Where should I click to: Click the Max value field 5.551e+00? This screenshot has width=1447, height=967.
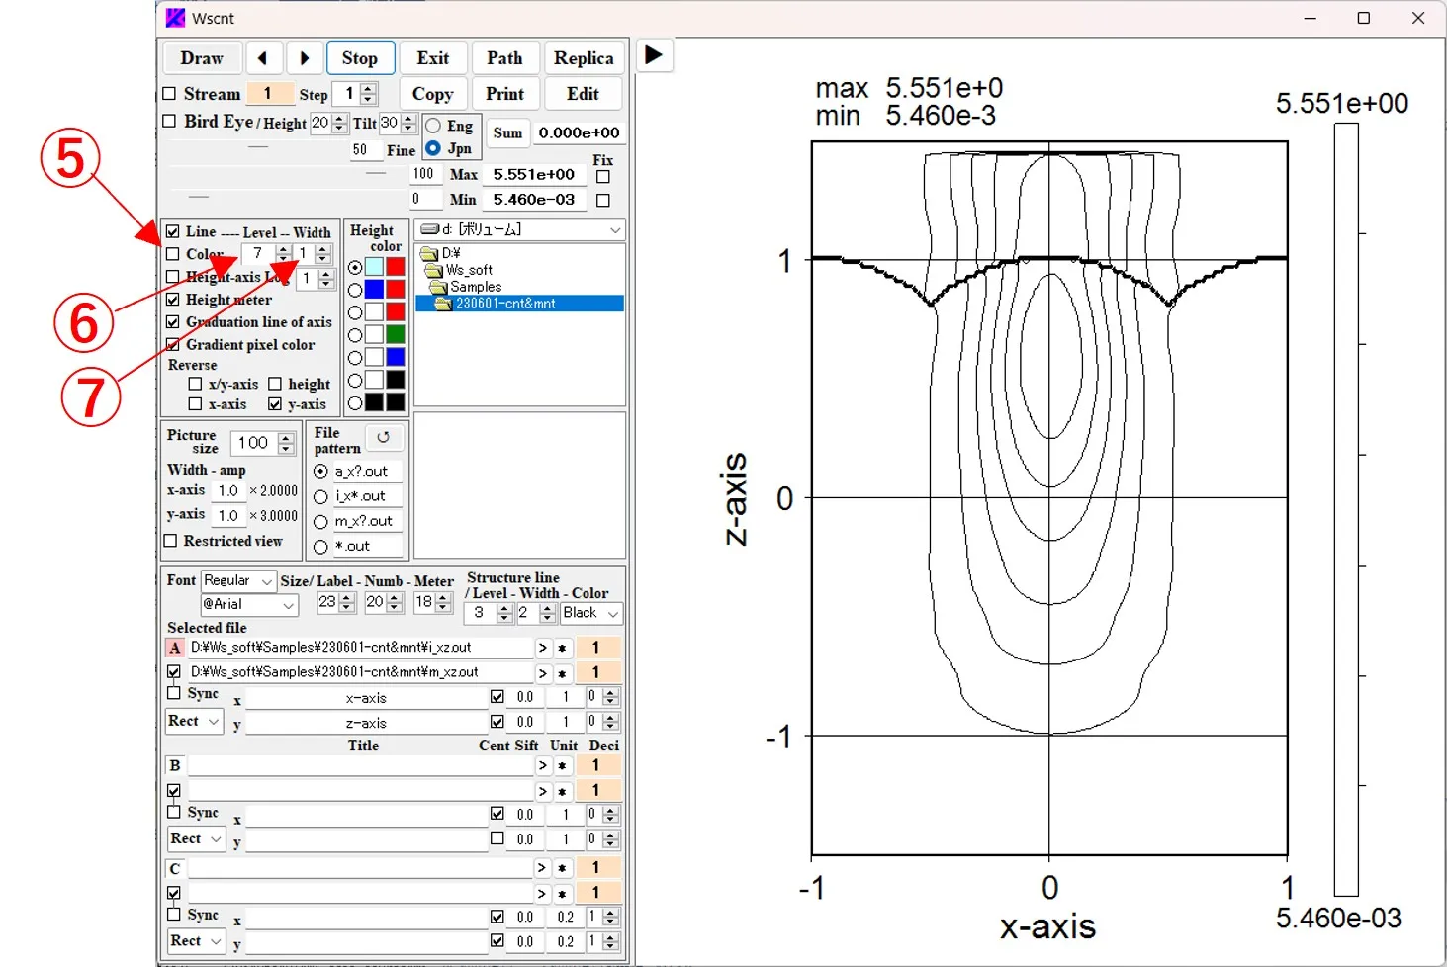tap(534, 174)
